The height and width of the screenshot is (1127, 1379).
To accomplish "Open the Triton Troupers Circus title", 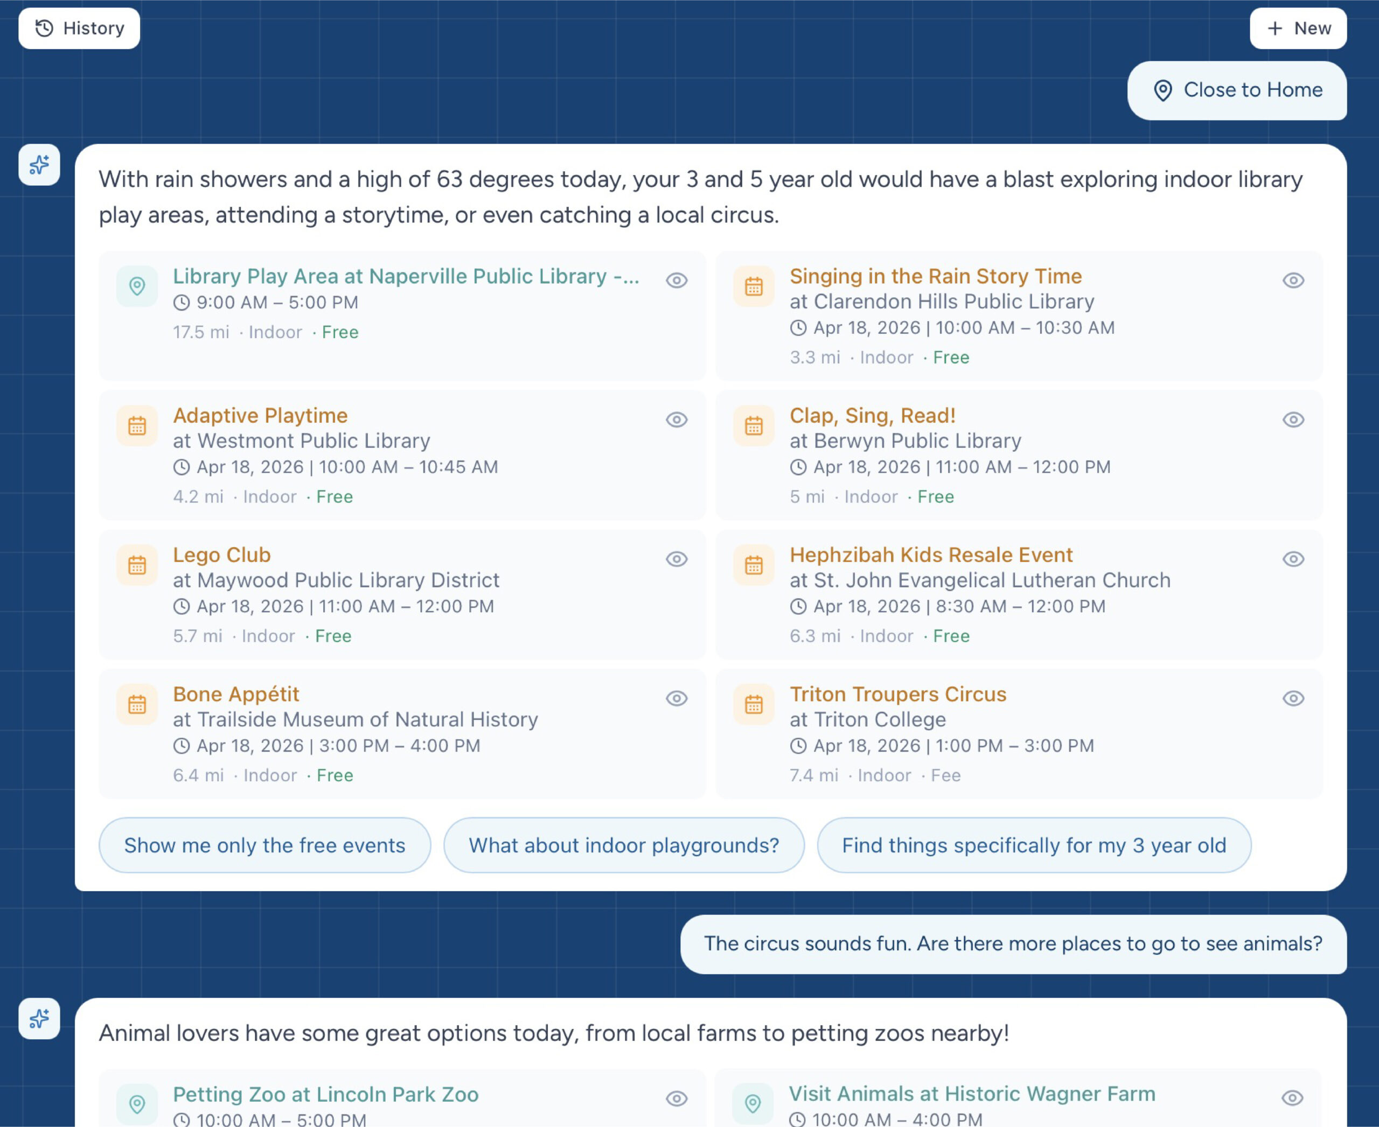I will [897, 695].
